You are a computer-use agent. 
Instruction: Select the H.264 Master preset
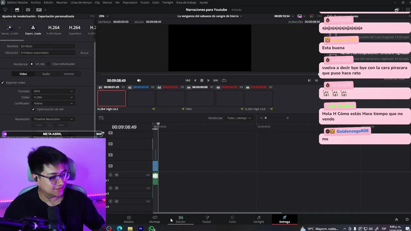point(54,30)
